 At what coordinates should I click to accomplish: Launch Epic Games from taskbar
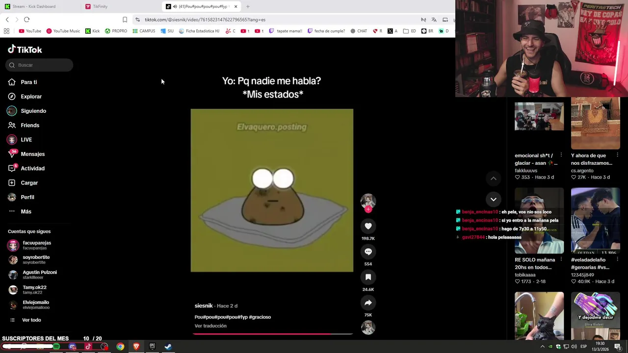click(x=152, y=347)
